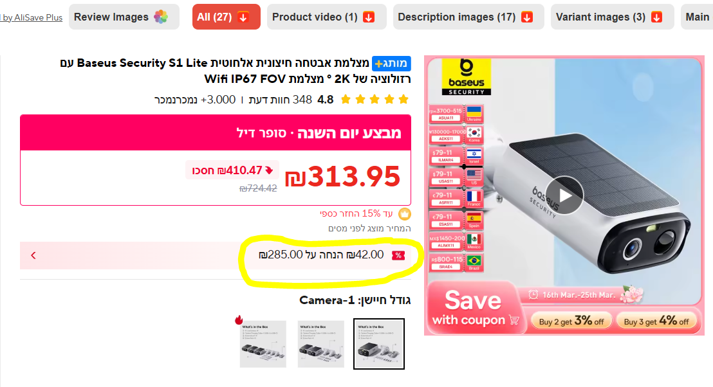Open the Main tab at the right edge

point(697,17)
